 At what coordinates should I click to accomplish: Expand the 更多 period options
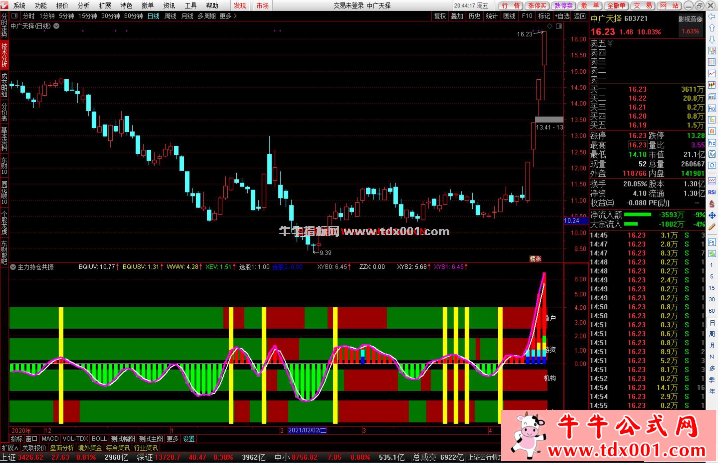(x=228, y=16)
